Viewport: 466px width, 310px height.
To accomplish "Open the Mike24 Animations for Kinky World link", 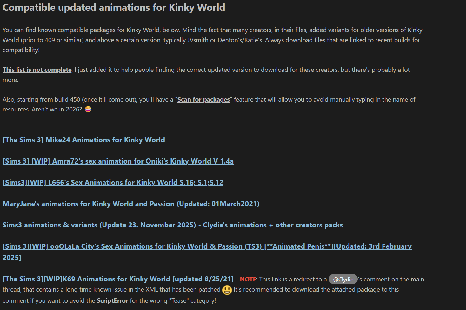I will coord(84,140).
